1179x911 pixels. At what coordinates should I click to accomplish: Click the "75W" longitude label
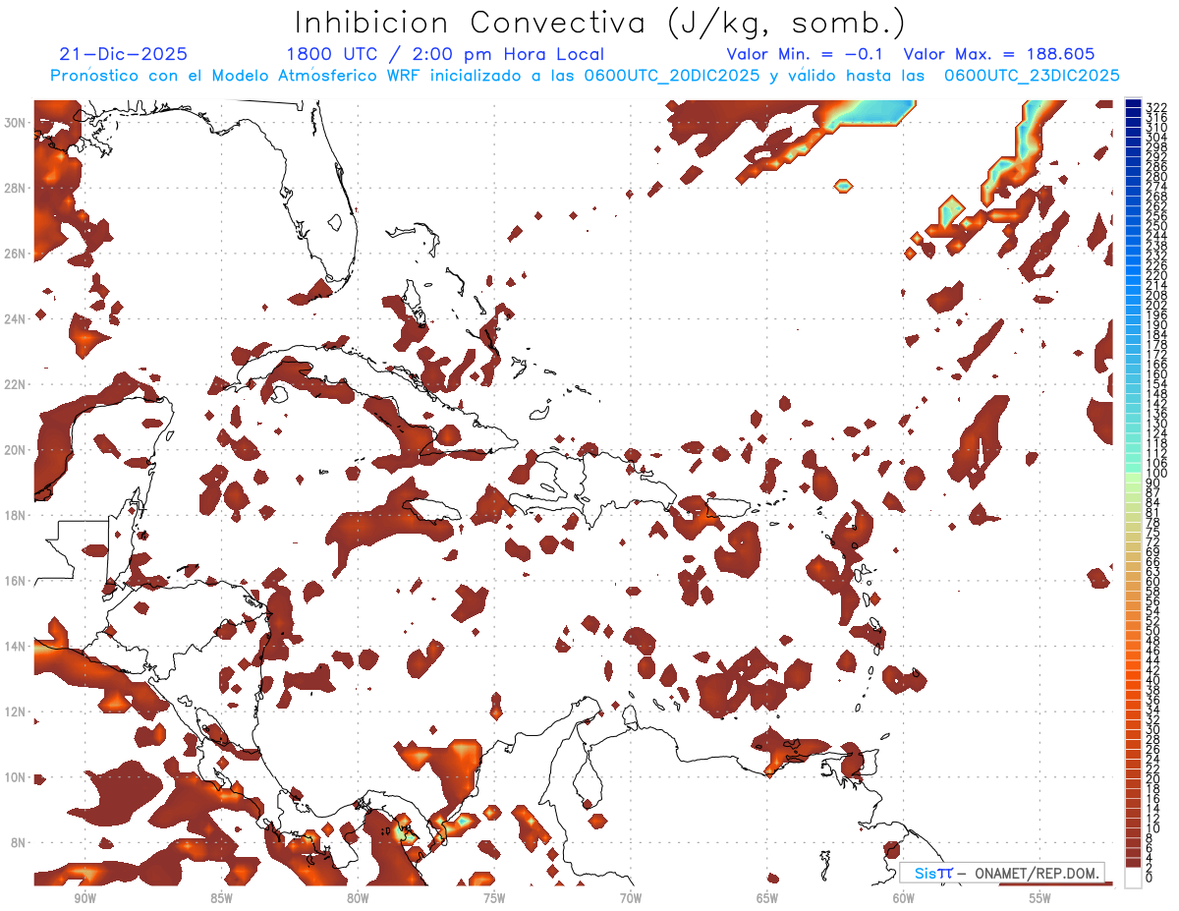pyautogui.click(x=494, y=898)
